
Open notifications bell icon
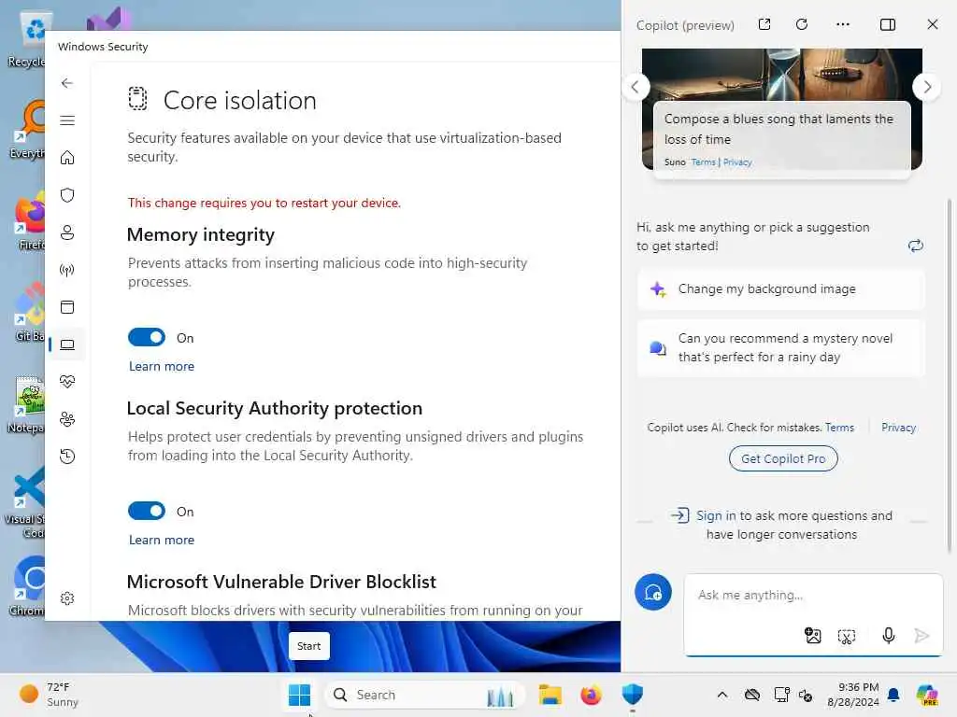(893, 695)
